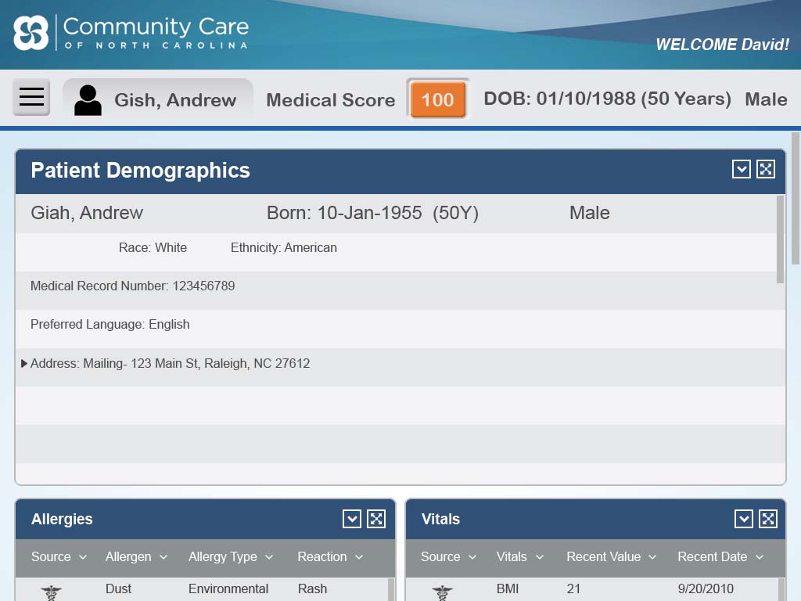Expand the mailing Address row
Viewport: 801px width, 601px height.
pos(24,363)
